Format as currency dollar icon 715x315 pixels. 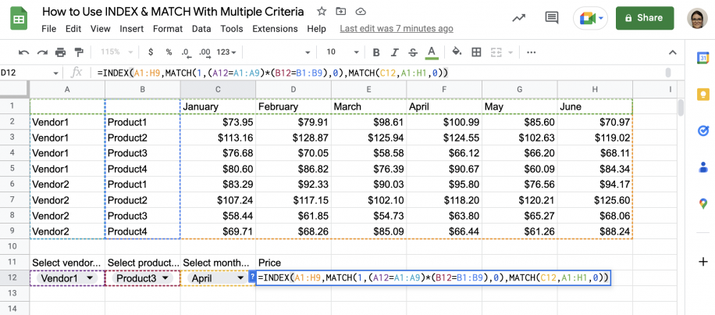151,52
